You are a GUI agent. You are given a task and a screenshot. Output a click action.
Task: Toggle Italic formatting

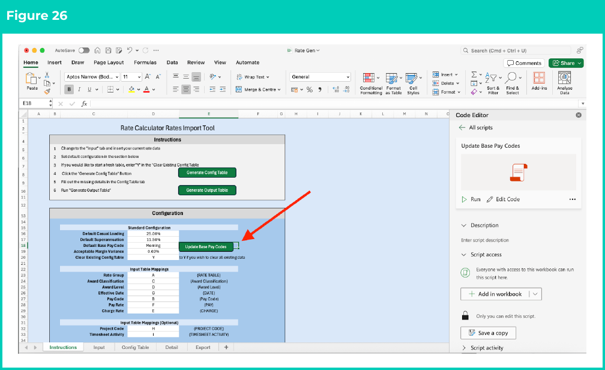point(79,89)
